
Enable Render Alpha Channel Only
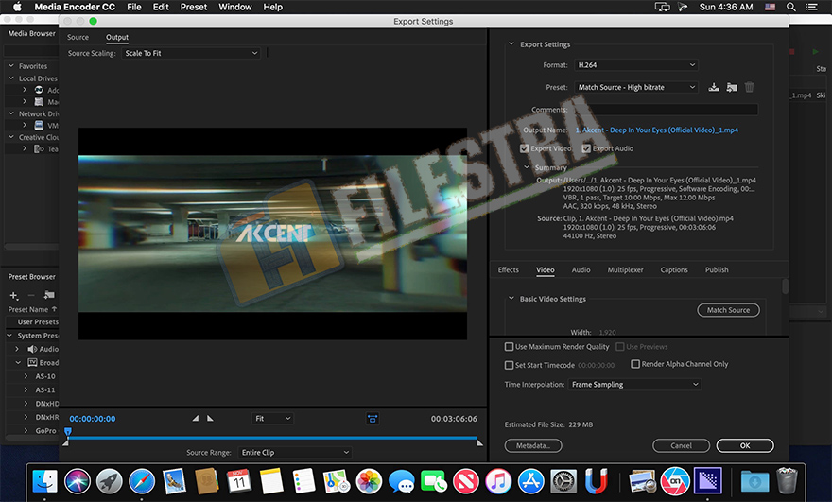[635, 364]
